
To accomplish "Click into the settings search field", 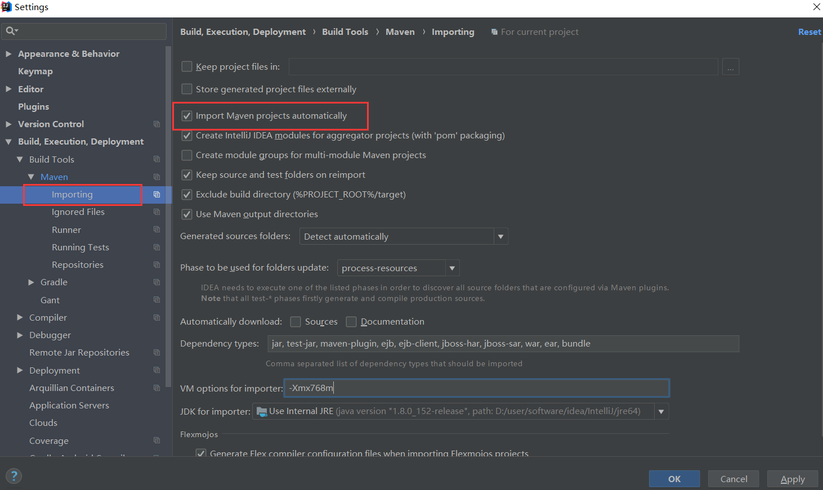I will click(x=83, y=31).
